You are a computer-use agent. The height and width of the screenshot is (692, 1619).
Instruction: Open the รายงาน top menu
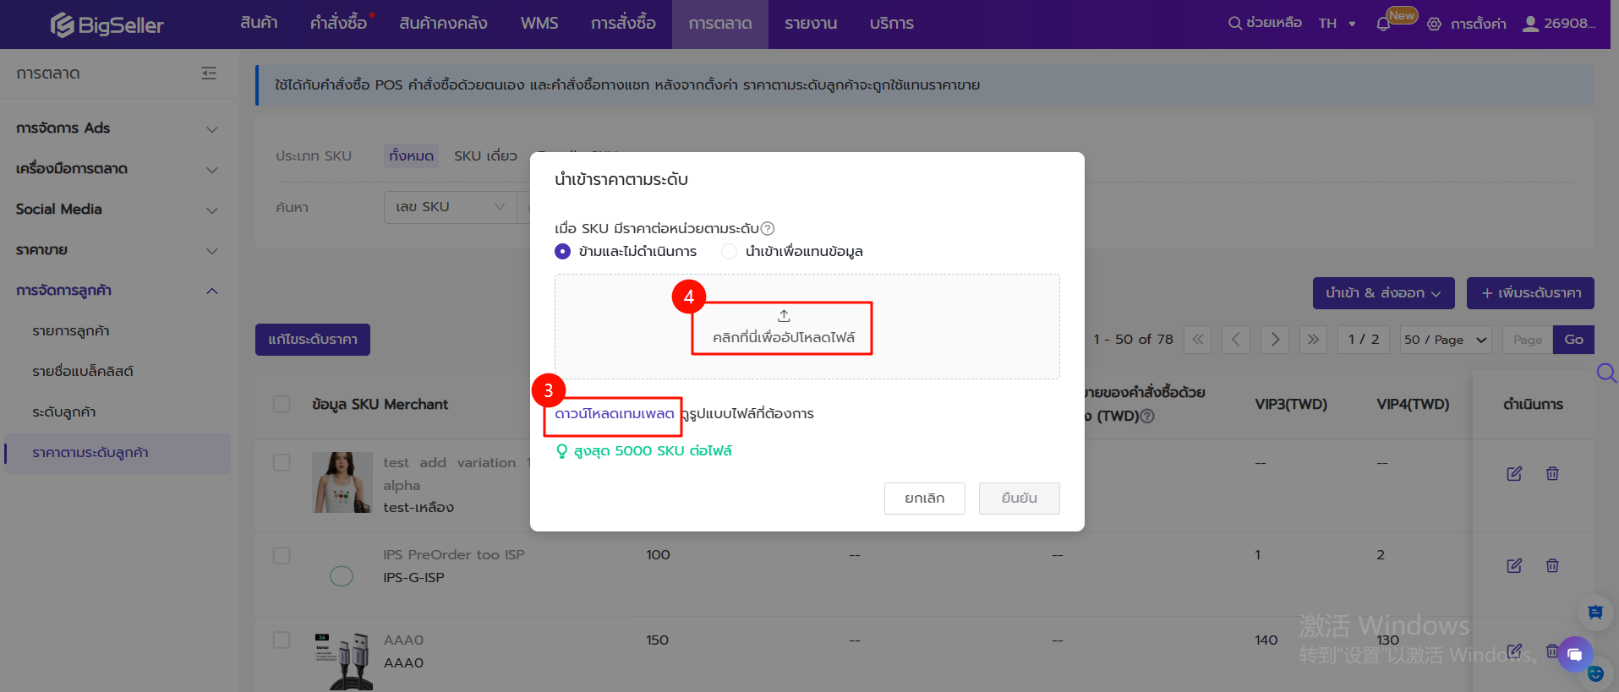[811, 24]
